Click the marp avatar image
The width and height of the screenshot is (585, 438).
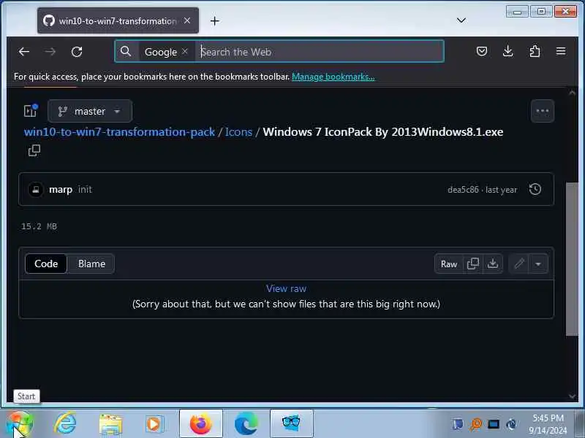[36, 190]
